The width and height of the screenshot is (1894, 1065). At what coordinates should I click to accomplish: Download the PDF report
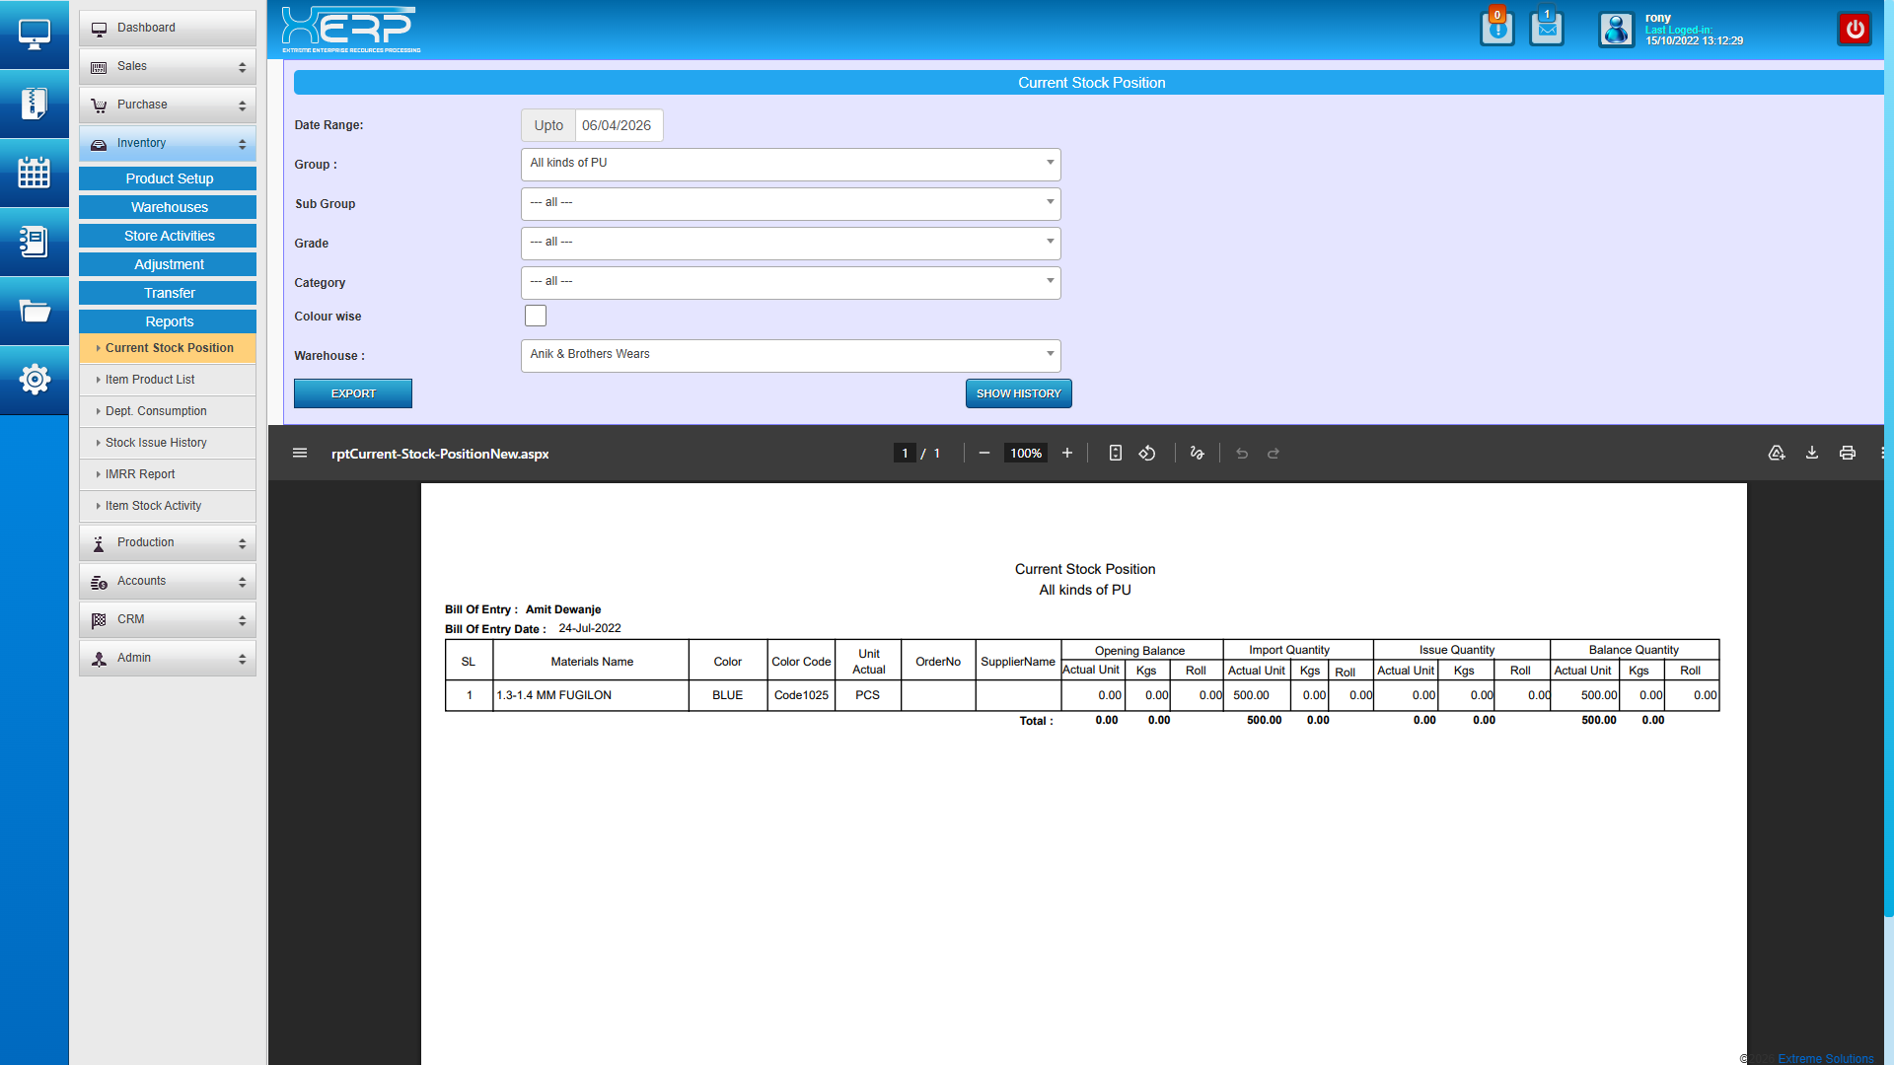(x=1811, y=454)
